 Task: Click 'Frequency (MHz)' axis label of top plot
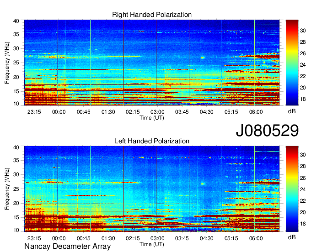point(7,63)
